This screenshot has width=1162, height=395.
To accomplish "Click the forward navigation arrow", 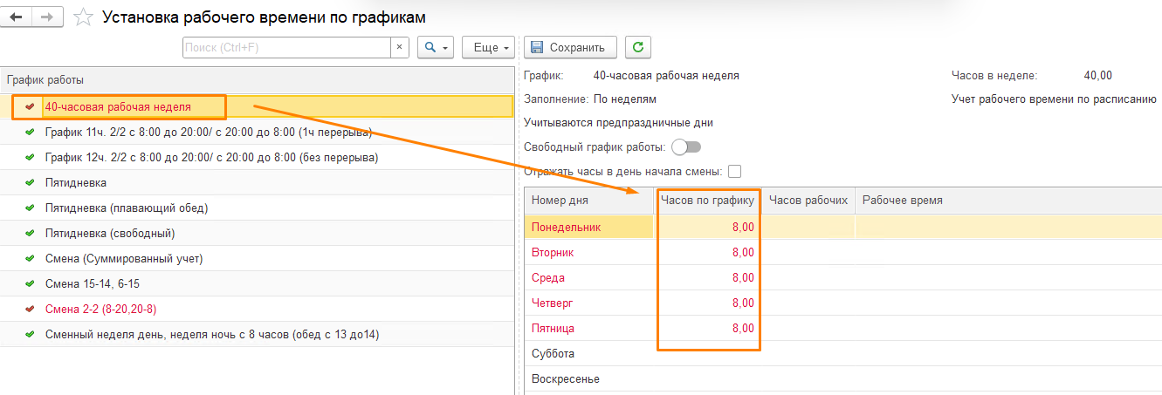I will tap(48, 17).
